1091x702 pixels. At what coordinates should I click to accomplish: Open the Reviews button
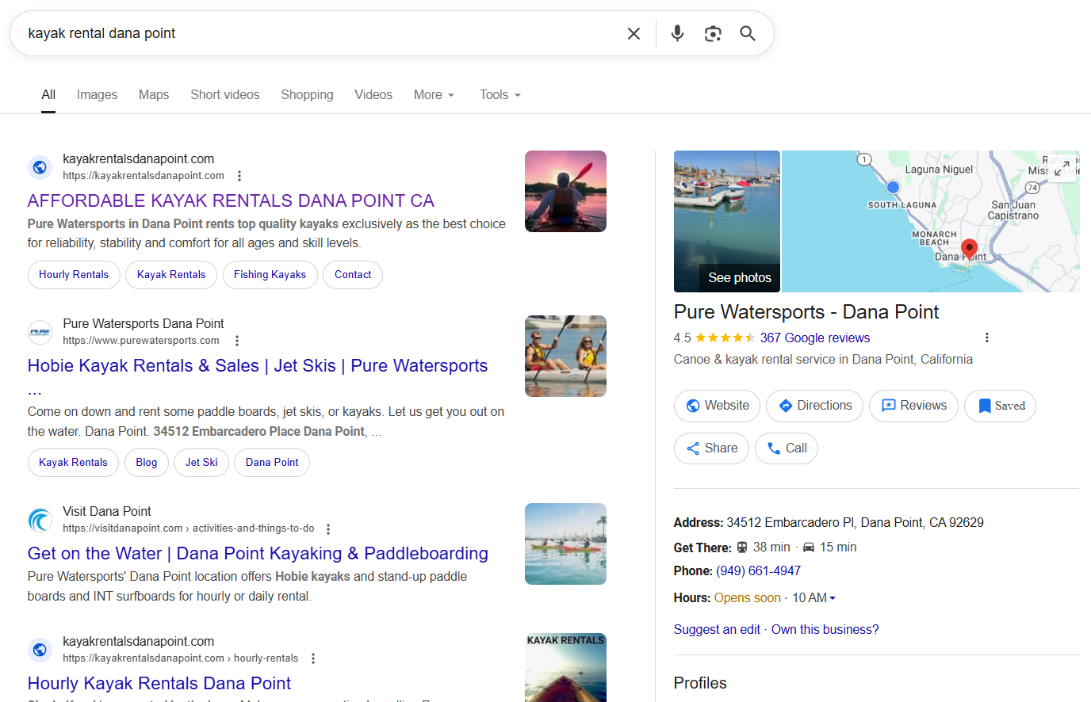click(x=913, y=406)
